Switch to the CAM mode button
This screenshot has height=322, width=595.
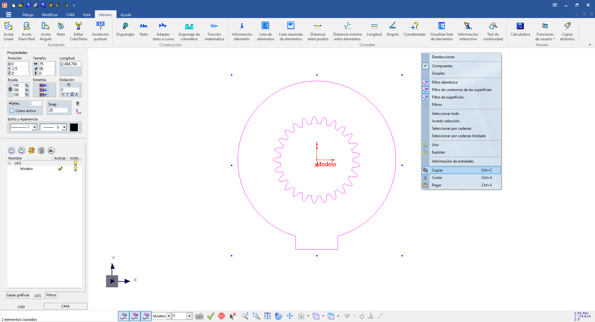tap(65, 306)
